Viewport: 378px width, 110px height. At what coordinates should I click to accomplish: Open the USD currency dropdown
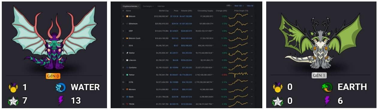pos(229,6)
